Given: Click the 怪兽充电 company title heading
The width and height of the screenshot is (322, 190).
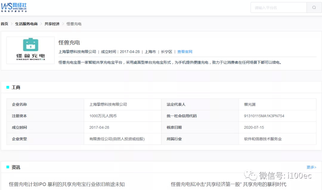Looking at the screenshot, I should pyautogui.click(x=69, y=42).
